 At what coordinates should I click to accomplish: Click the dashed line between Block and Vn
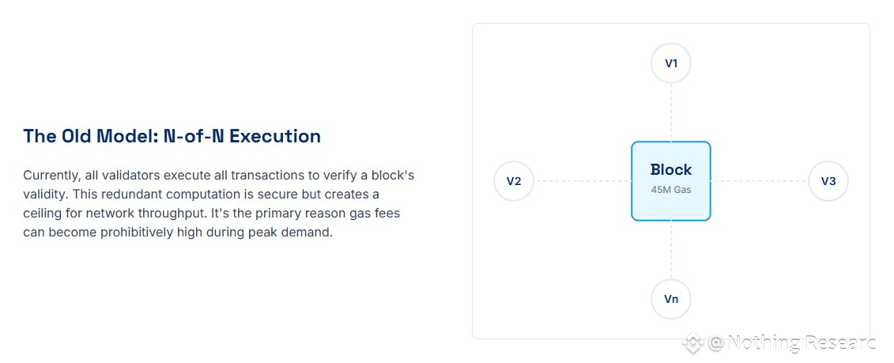(671, 250)
